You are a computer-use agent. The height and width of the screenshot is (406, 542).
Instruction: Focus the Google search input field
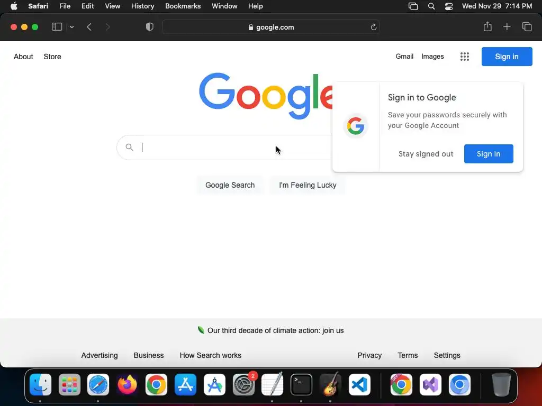pyautogui.click(x=224, y=147)
